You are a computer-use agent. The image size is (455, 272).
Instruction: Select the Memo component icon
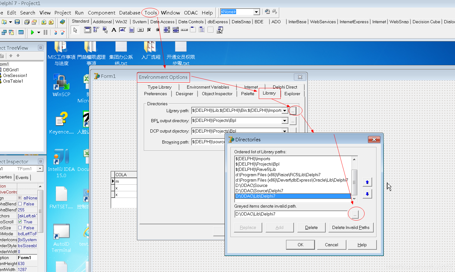[x=132, y=30]
